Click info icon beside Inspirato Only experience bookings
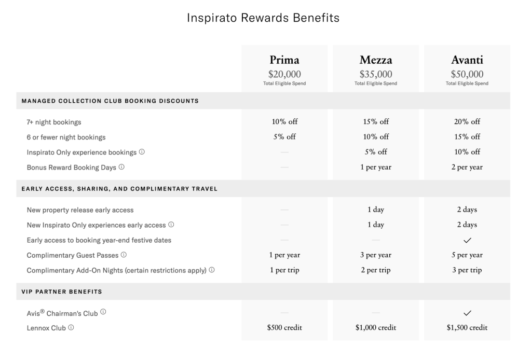 coord(142,152)
